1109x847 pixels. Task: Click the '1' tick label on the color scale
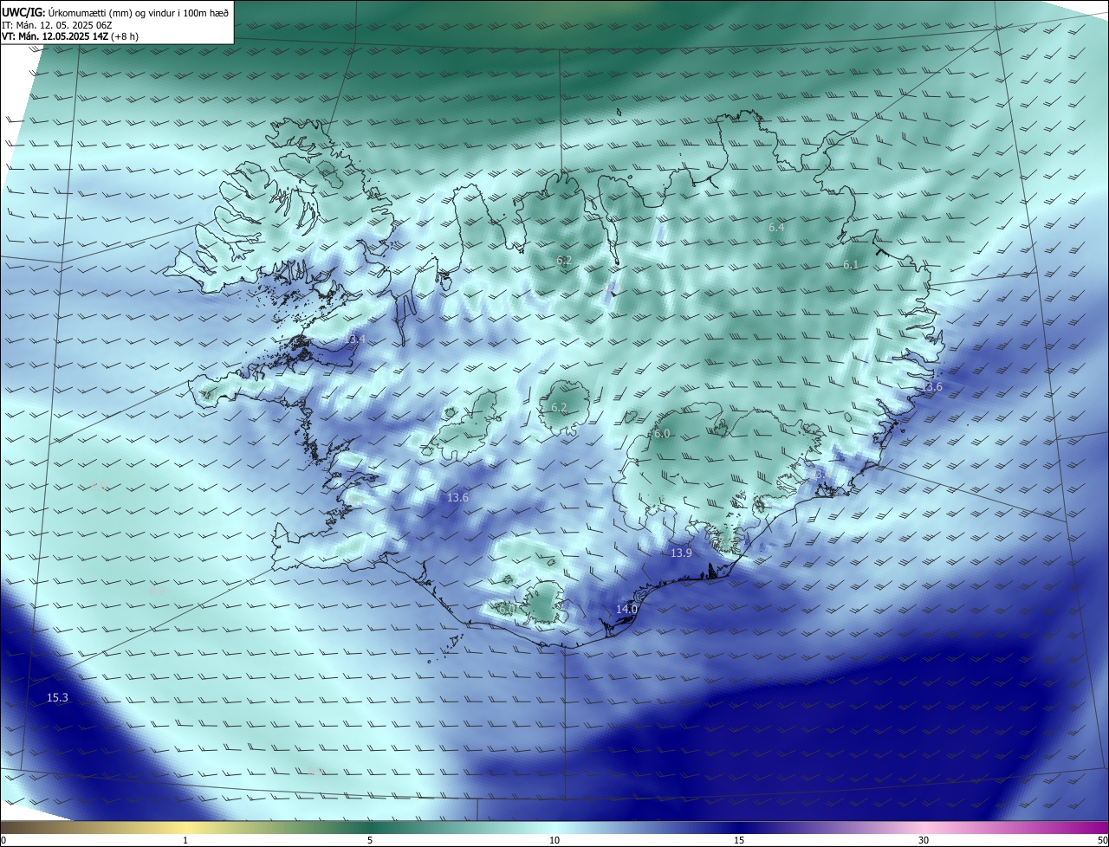(x=185, y=840)
